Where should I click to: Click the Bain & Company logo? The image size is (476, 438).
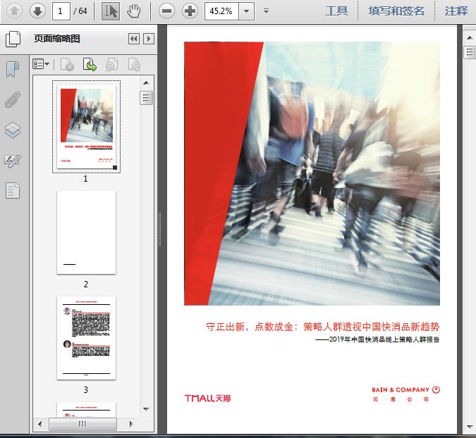406,394
